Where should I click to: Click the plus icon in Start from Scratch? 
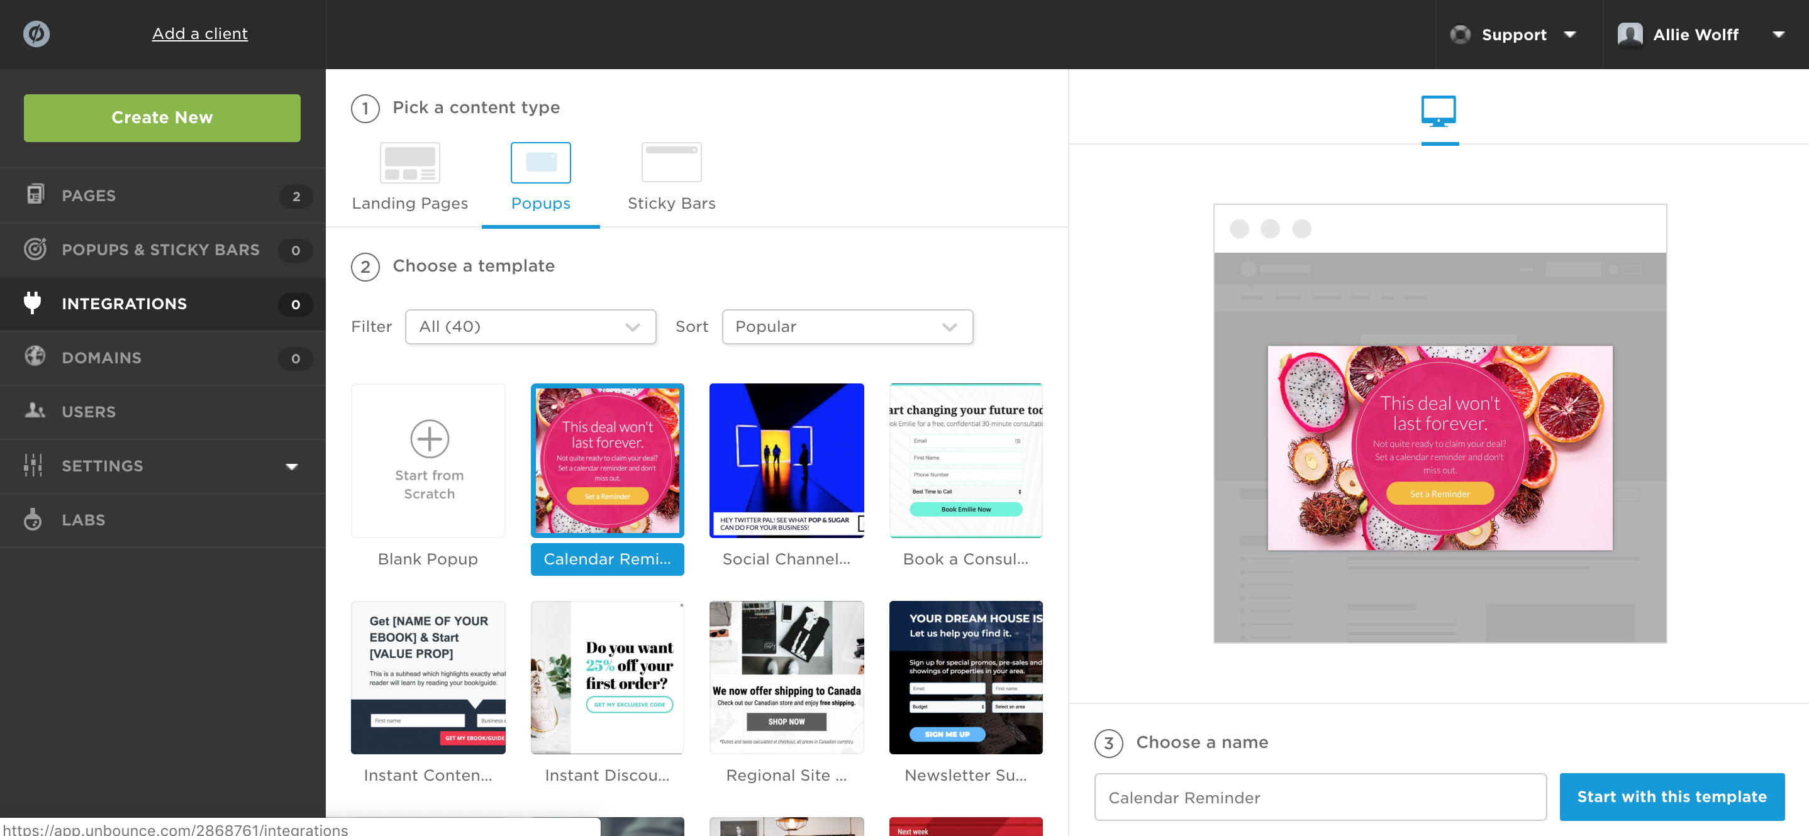pyautogui.click(x=429, y=439)
